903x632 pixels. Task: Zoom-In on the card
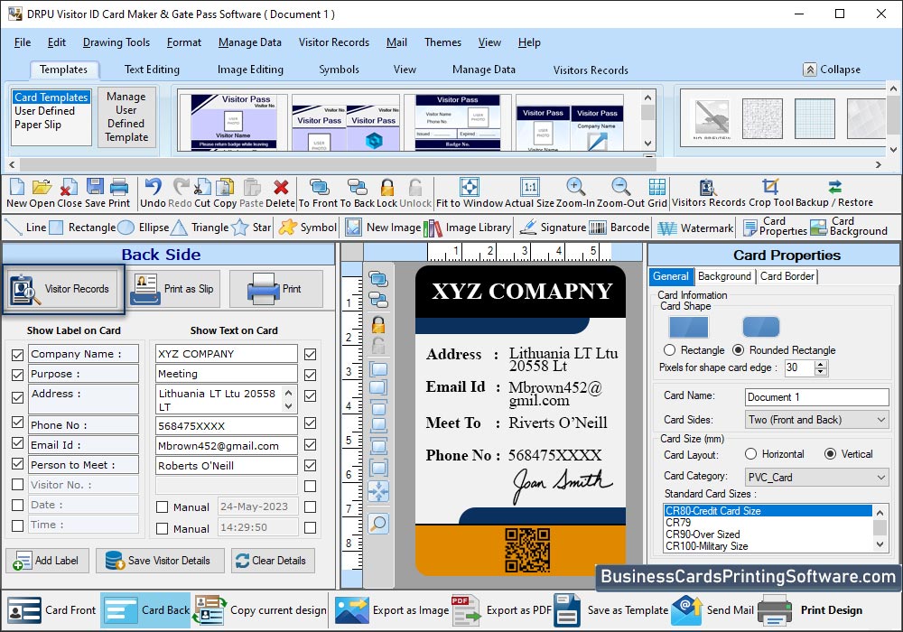tap(575, 193)
